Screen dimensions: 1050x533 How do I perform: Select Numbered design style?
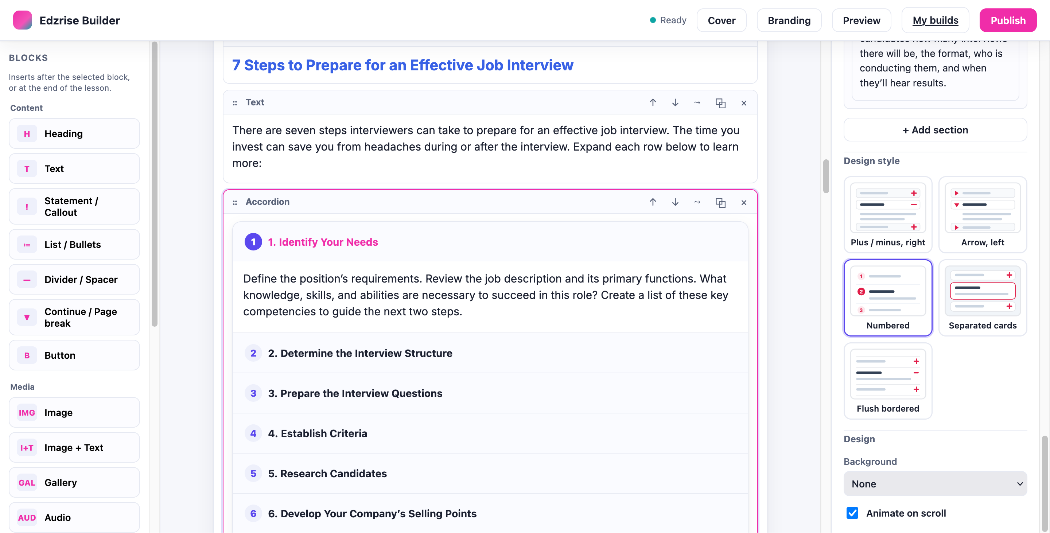pyautogui.click(x=887, y=298)
